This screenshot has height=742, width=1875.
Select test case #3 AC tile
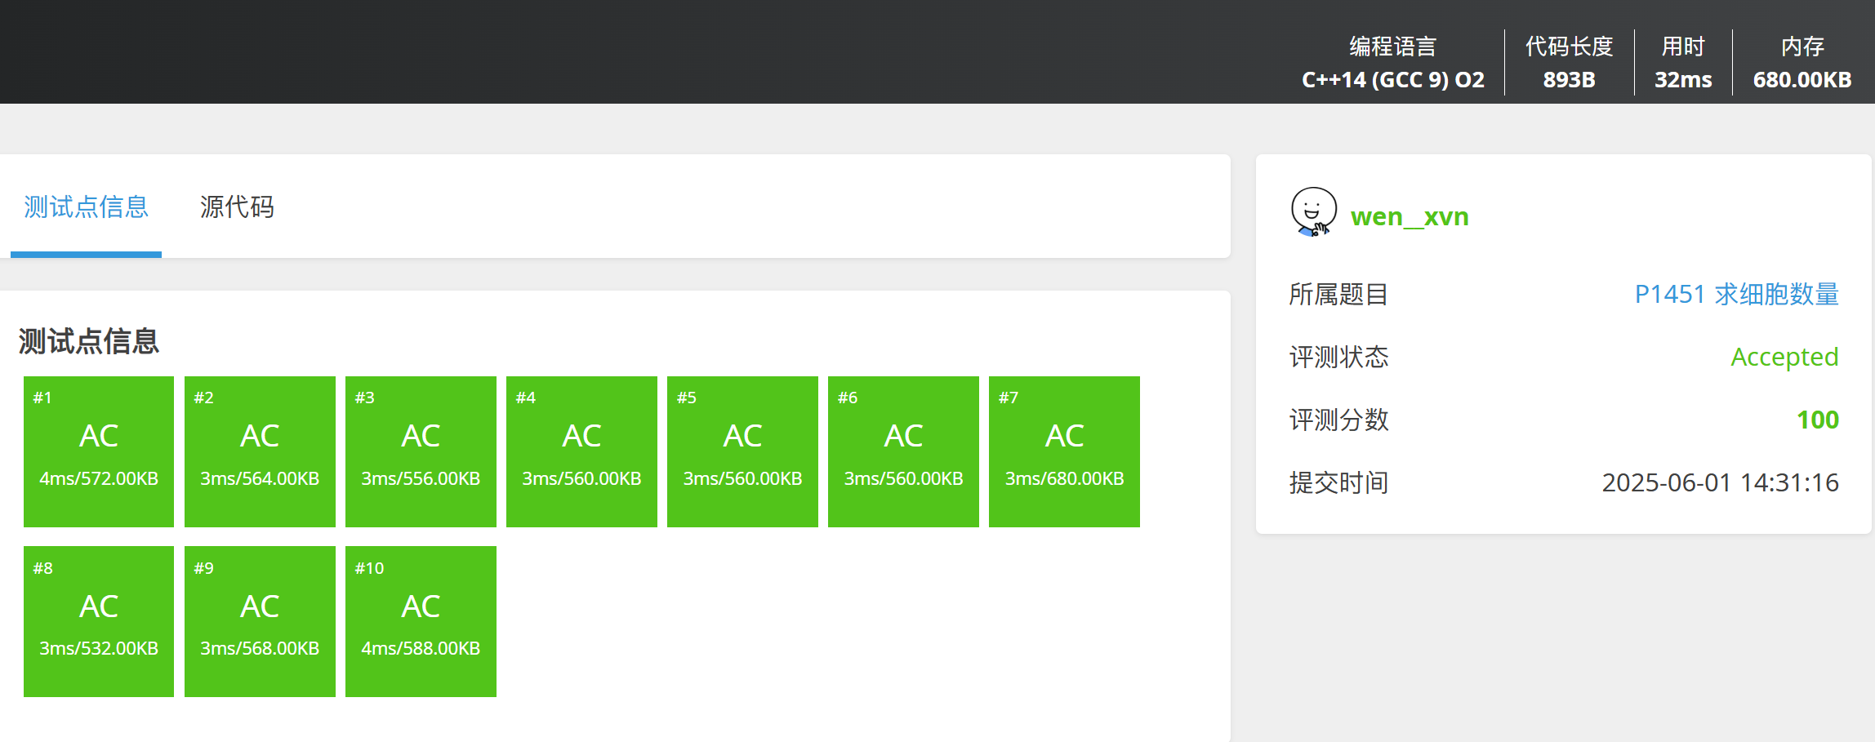pos(421,451)
